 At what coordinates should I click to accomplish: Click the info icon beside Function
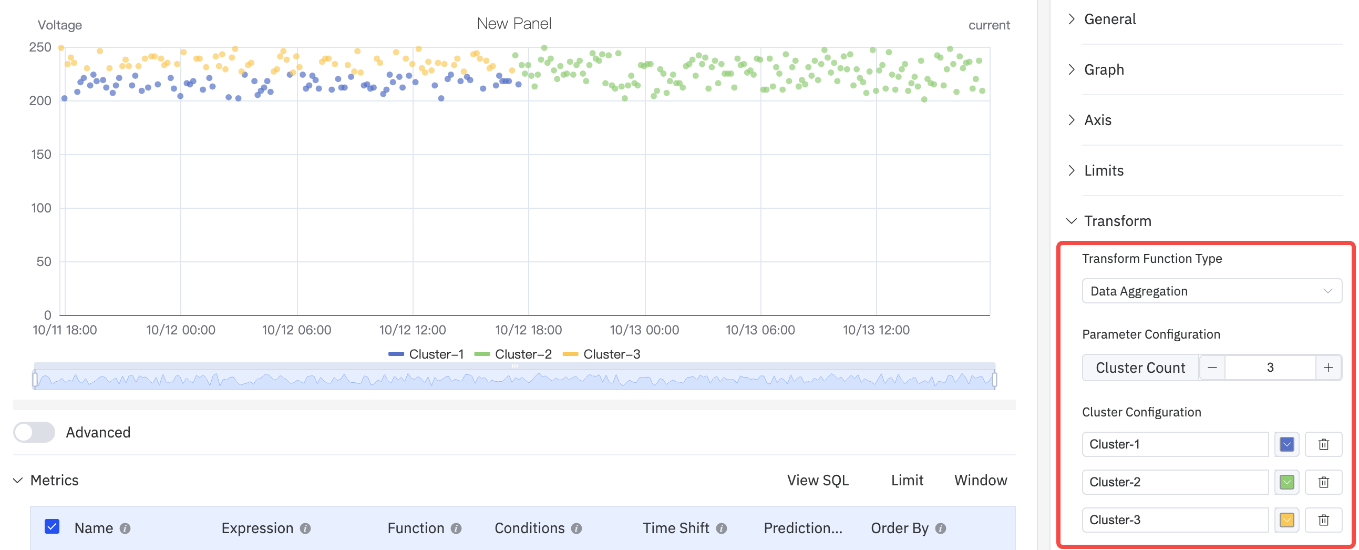(x=456, y=528)
